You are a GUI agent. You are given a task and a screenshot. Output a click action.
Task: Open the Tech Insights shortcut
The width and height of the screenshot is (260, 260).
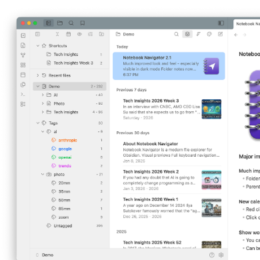pos(69,55)
